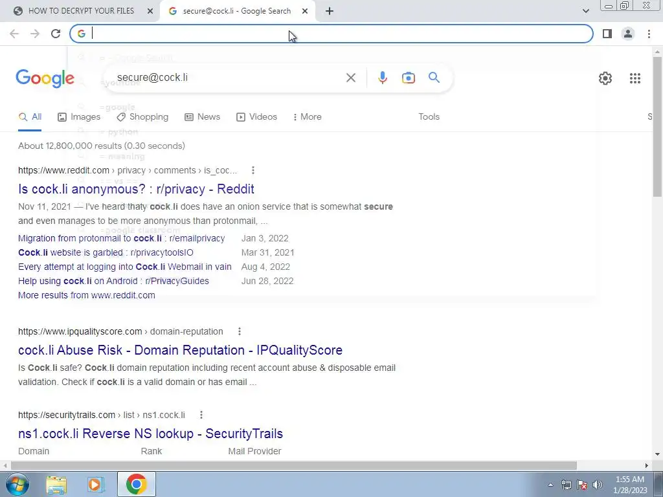Switch to Images results

point(79,117)
